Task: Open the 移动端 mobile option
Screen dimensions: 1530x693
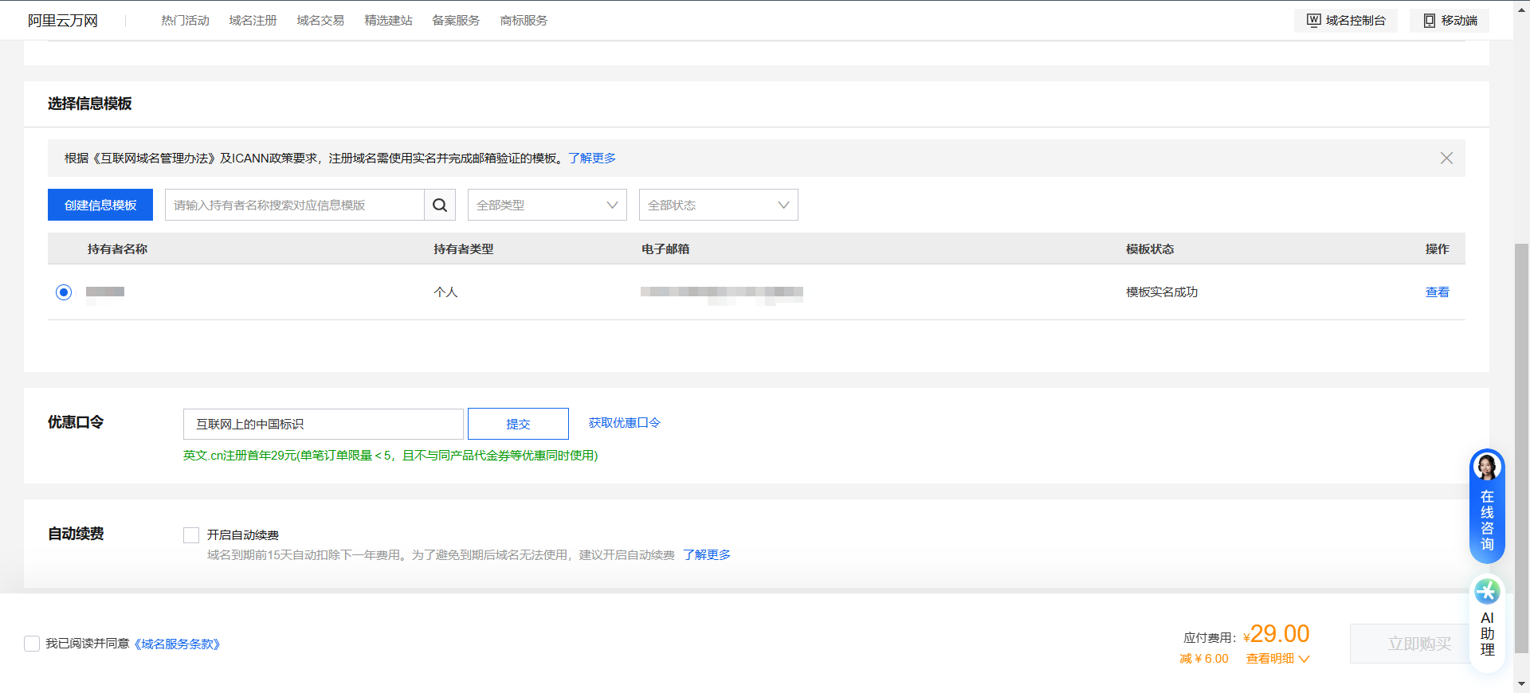Action: coord(1450,21)
